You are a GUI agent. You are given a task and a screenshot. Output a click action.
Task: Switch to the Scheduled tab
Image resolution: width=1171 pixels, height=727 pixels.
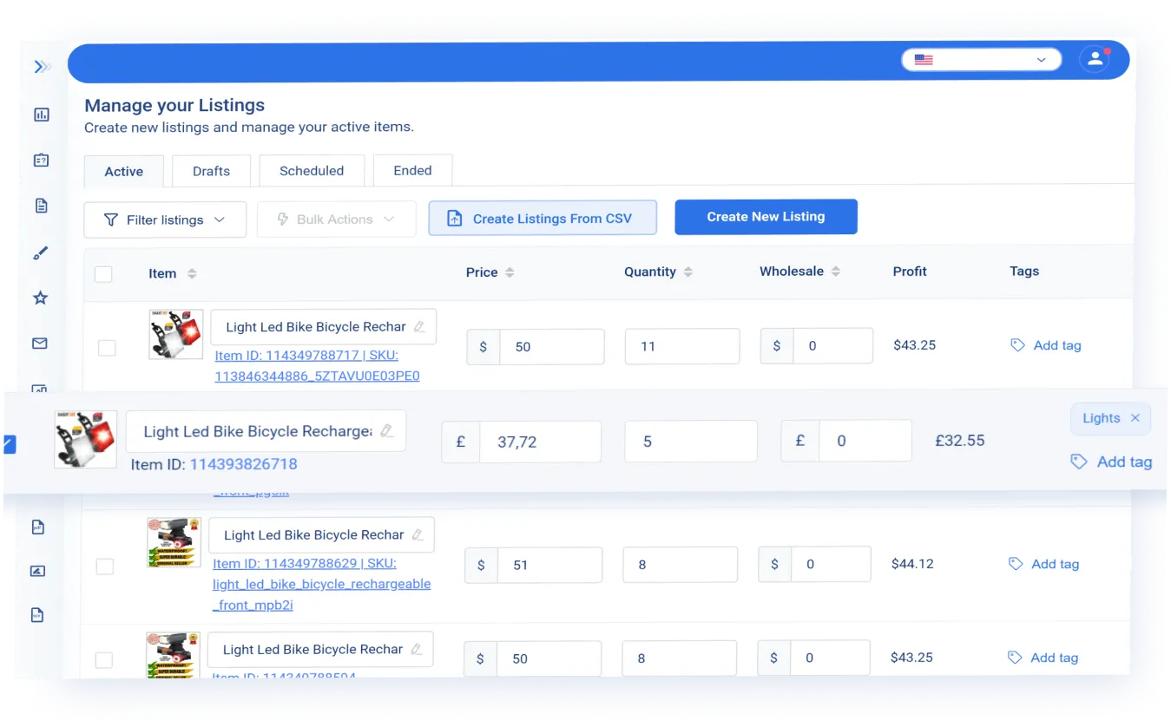312,171
